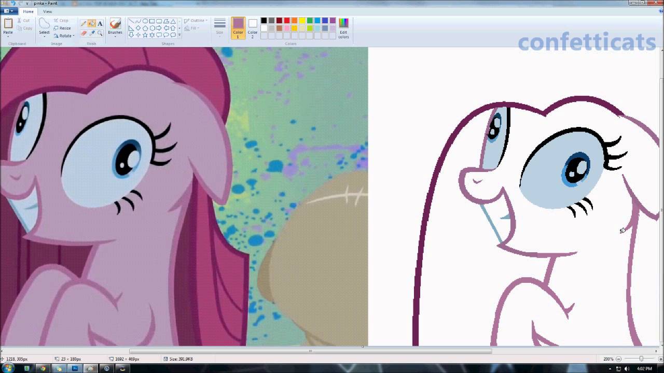Choose the Curve shape

(x=138, y=21)
